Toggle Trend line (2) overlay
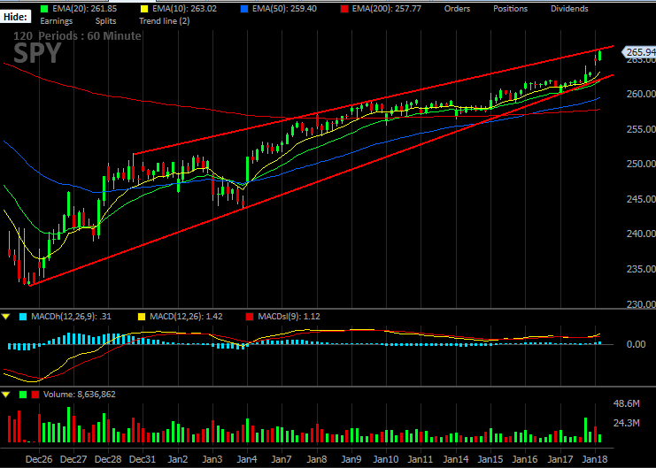The image size is (656, 468). click(x=164, y=21)
